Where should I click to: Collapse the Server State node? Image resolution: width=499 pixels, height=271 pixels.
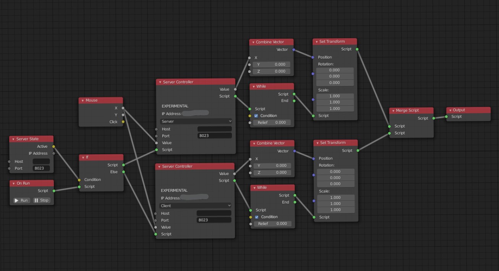[x=13, y=139]
